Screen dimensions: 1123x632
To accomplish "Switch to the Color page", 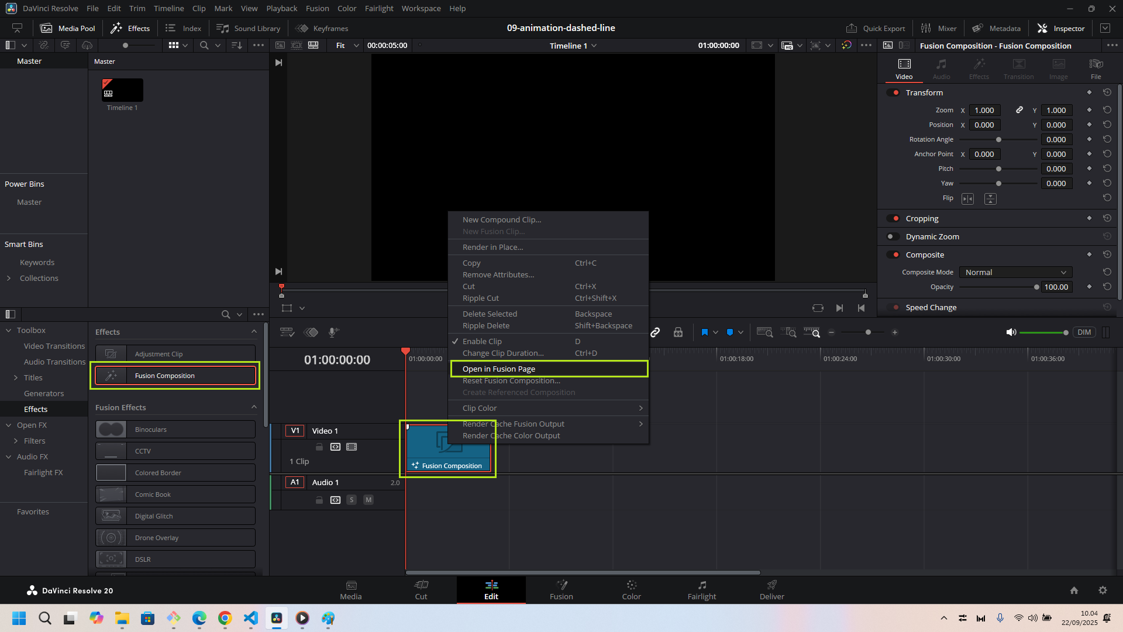I will pyautogui.click(x=631, y=589).
